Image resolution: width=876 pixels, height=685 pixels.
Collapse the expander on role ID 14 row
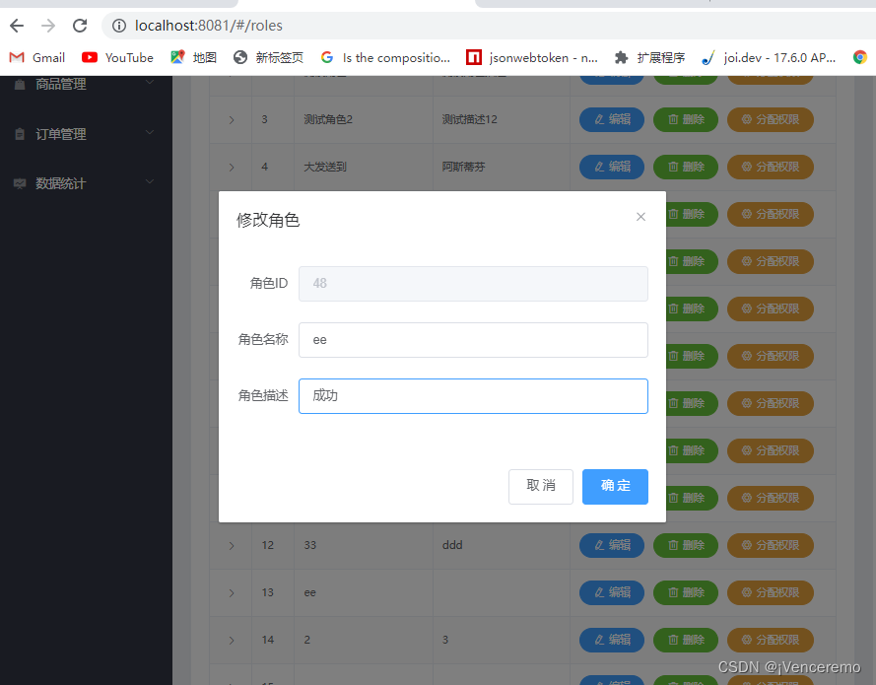coord(231,640)
